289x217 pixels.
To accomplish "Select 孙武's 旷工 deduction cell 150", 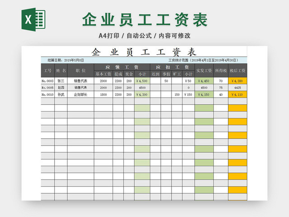I will (x=177, y=94).
